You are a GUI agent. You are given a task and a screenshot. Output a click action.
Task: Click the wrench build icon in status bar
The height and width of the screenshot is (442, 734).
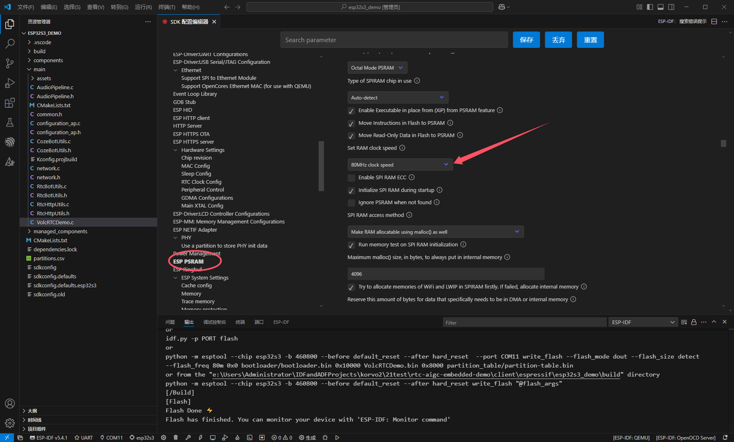point(188,437)
